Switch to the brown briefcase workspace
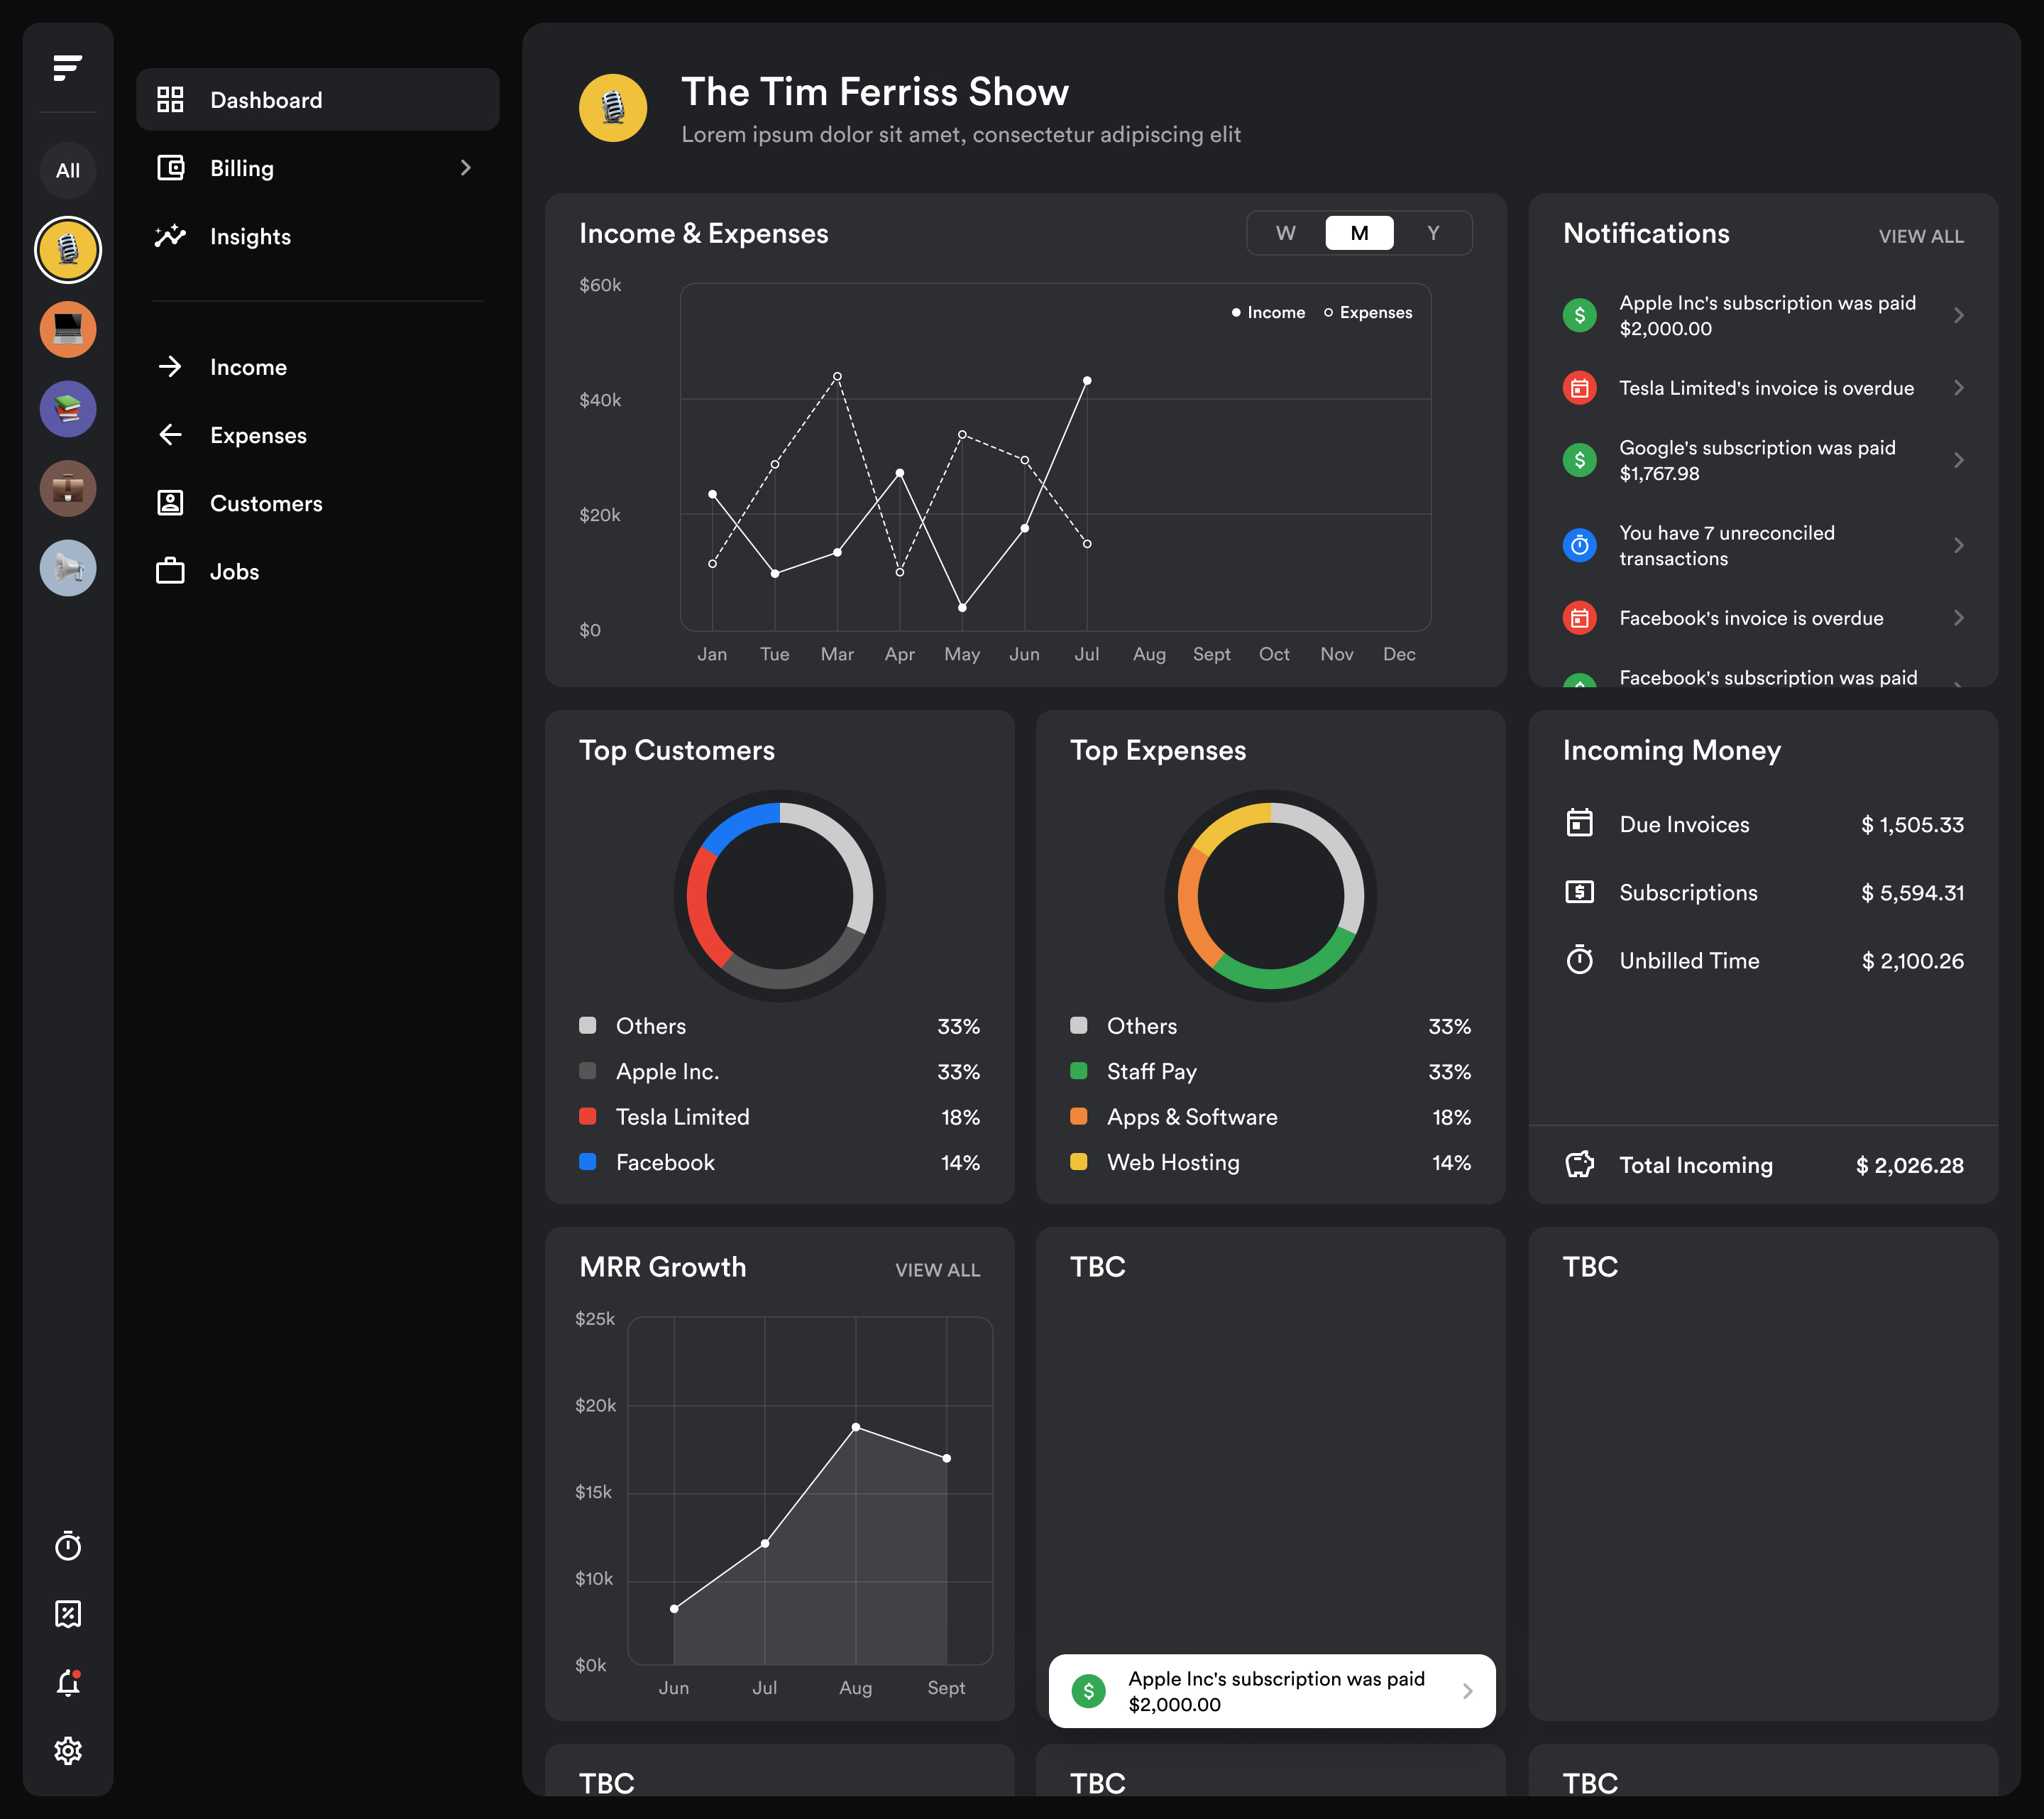This screenshot has width=2044, height=1819. pos(68,488)
